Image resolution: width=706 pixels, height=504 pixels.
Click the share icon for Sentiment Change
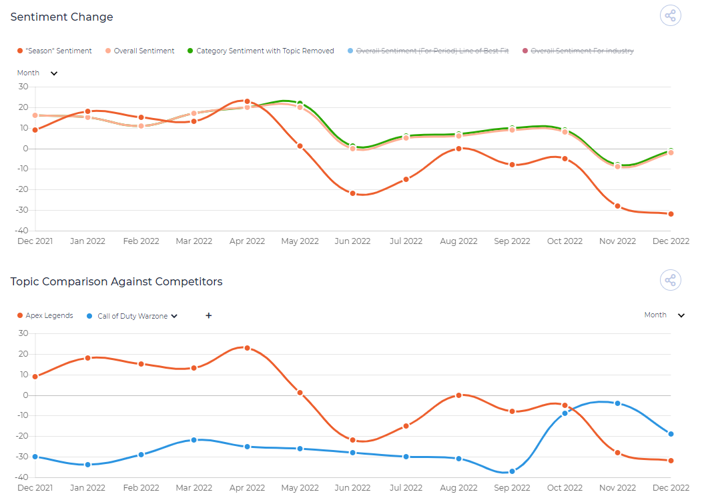(670, 15)
